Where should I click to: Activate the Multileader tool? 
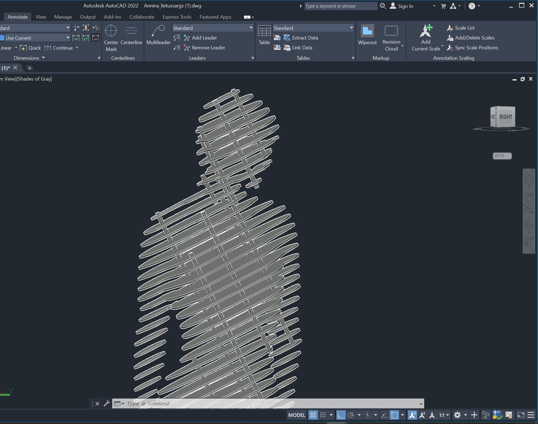(158, 35)
